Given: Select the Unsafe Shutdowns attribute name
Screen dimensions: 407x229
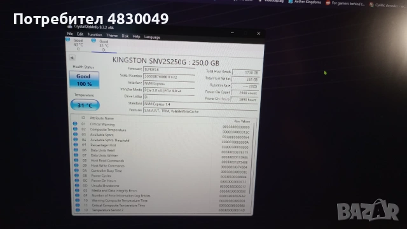Looking at the screenshot, I should coord(105,186).
